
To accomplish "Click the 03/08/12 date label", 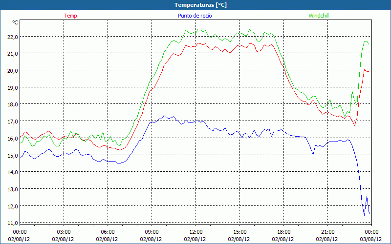I will coord(371,239).
